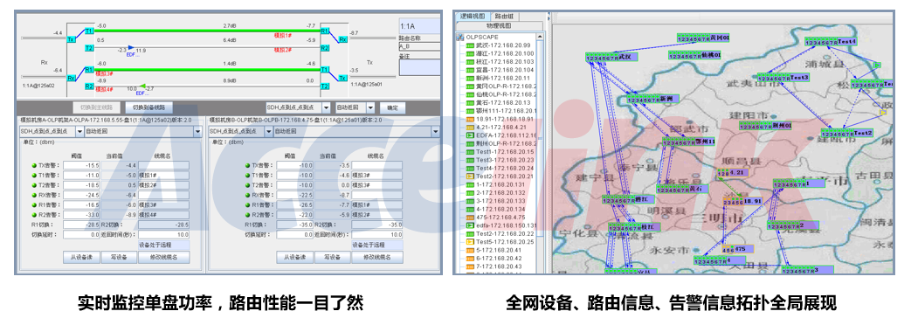Click the TX告警 threshold field -15.5
Screen dimensions: 918x332
[82, 165]
